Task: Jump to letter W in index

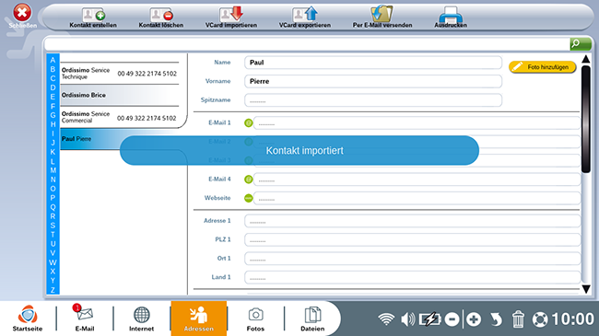Action: click(53, 262)
